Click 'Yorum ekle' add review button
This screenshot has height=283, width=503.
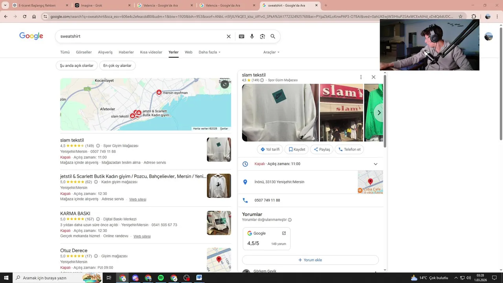pyautogui.click(x=310, y=260)
